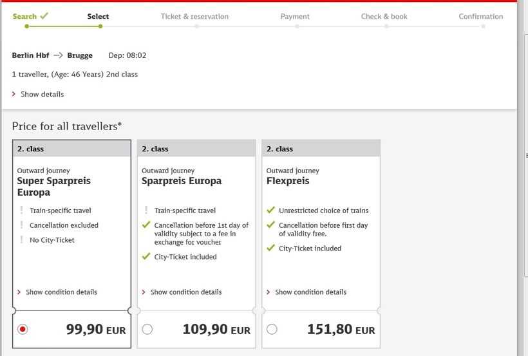528x356 pixels.
Task: Expand Show details for the journey
Action: pyautogui.click(x=42, y=94)
